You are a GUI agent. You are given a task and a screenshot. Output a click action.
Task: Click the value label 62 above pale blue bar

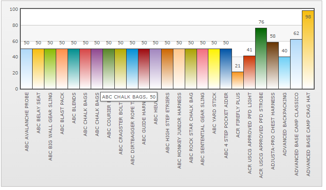(296, 33)
